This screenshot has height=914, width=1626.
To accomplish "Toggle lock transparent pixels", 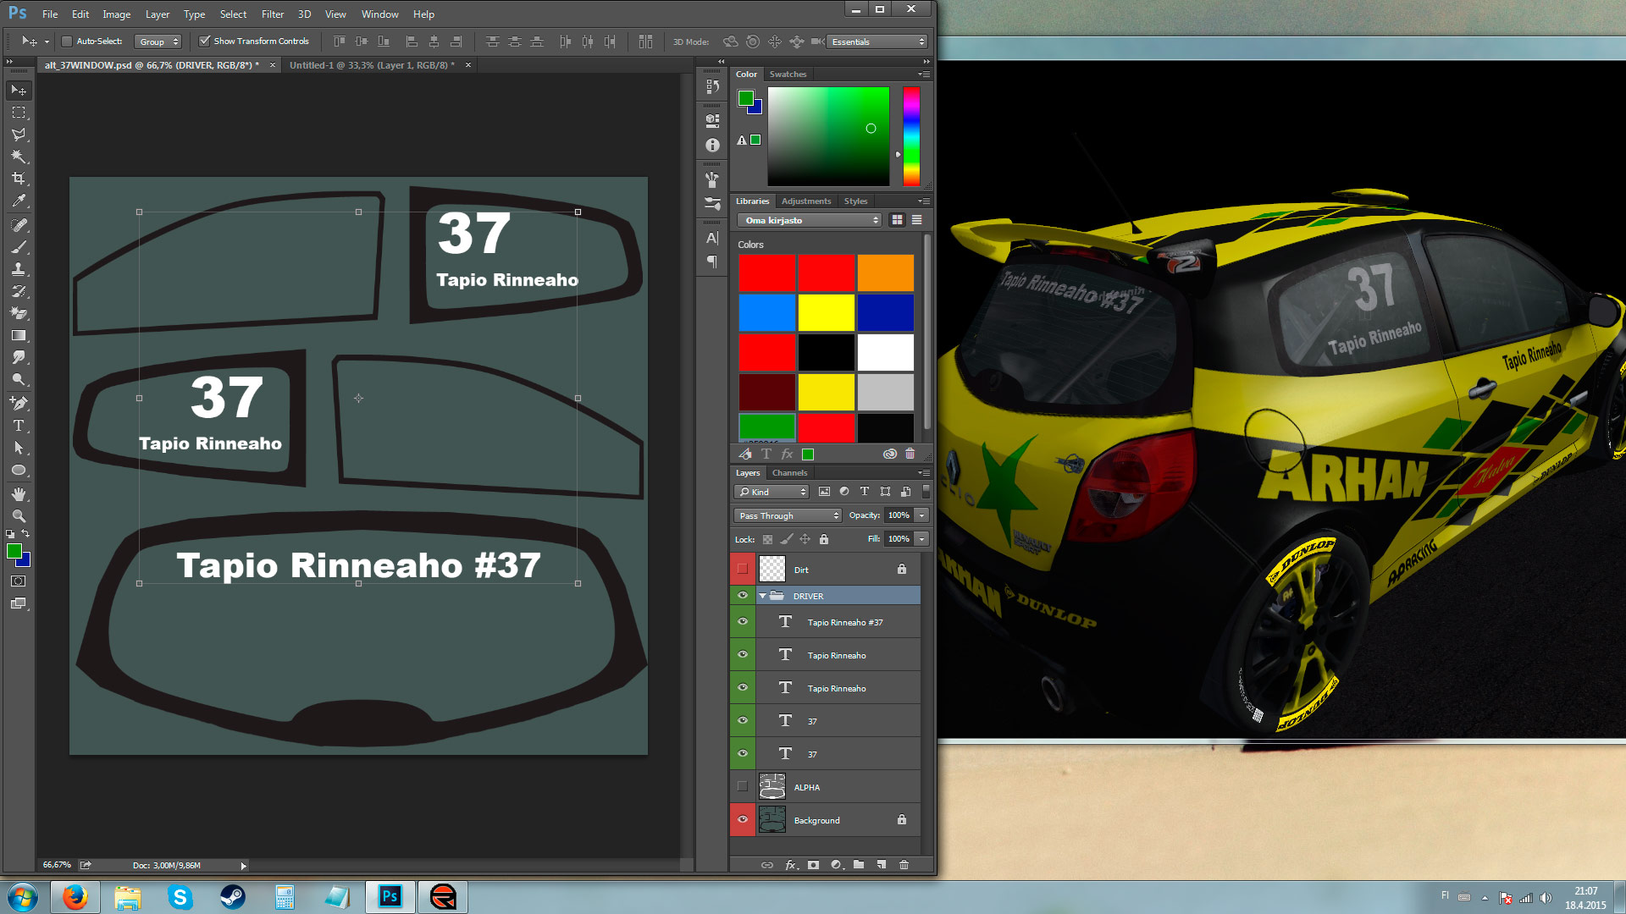I will 767,539.
